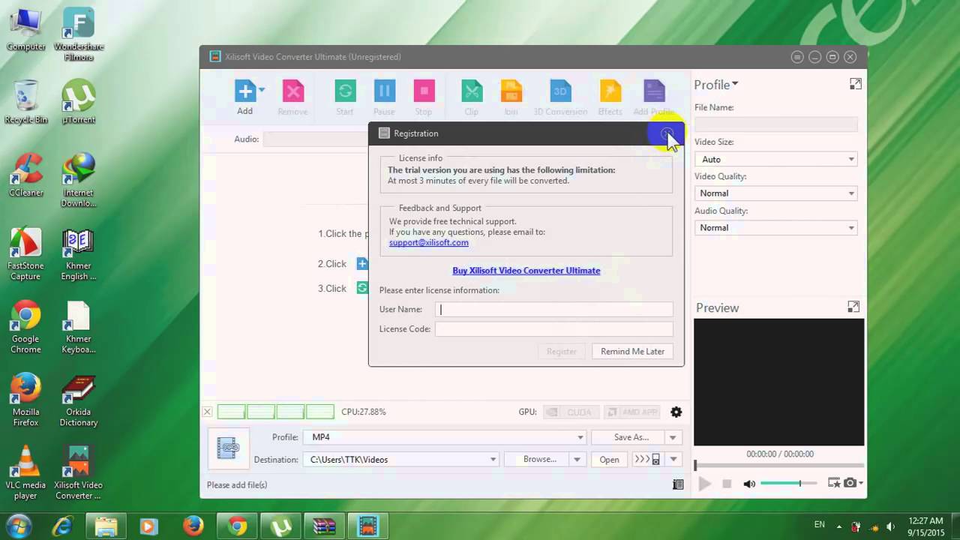This screenshot has height=540, width=960.
Task: Open the CCleaner desktop shortcut
Action: (x=25, y=174)
